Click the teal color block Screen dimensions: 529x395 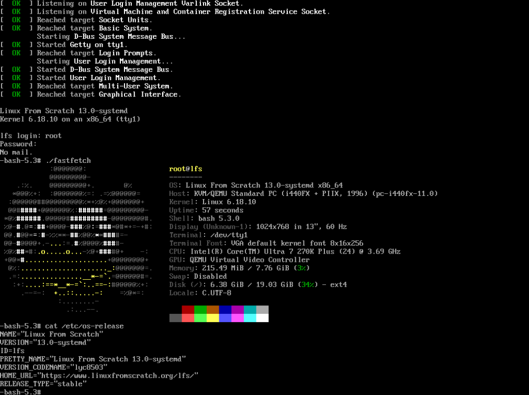click(x=250, y=310)
